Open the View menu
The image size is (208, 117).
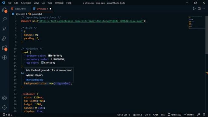coord(36,3)
